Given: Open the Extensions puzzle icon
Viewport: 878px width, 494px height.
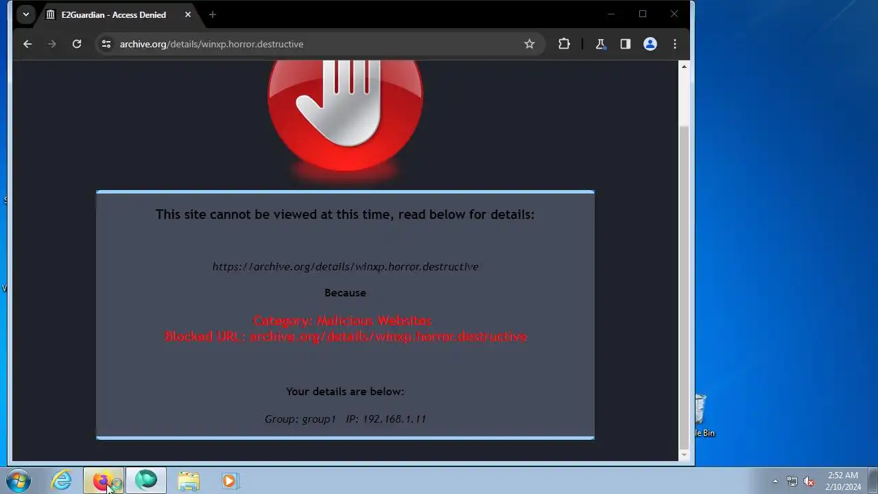Looking at the screenshot, I should point(564,44).
